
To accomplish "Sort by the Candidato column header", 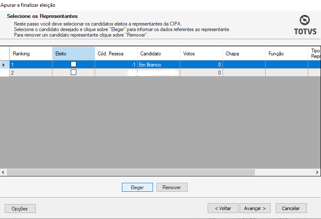I will click(x=159, y=54).
